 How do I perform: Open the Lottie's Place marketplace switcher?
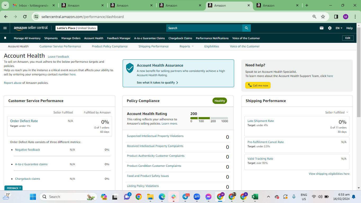(x=77, y=28)
